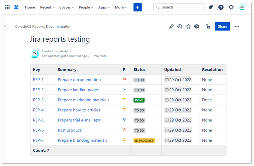Open the settings gear icon
This screenshot has height=166, width=254.
(231, 7)
